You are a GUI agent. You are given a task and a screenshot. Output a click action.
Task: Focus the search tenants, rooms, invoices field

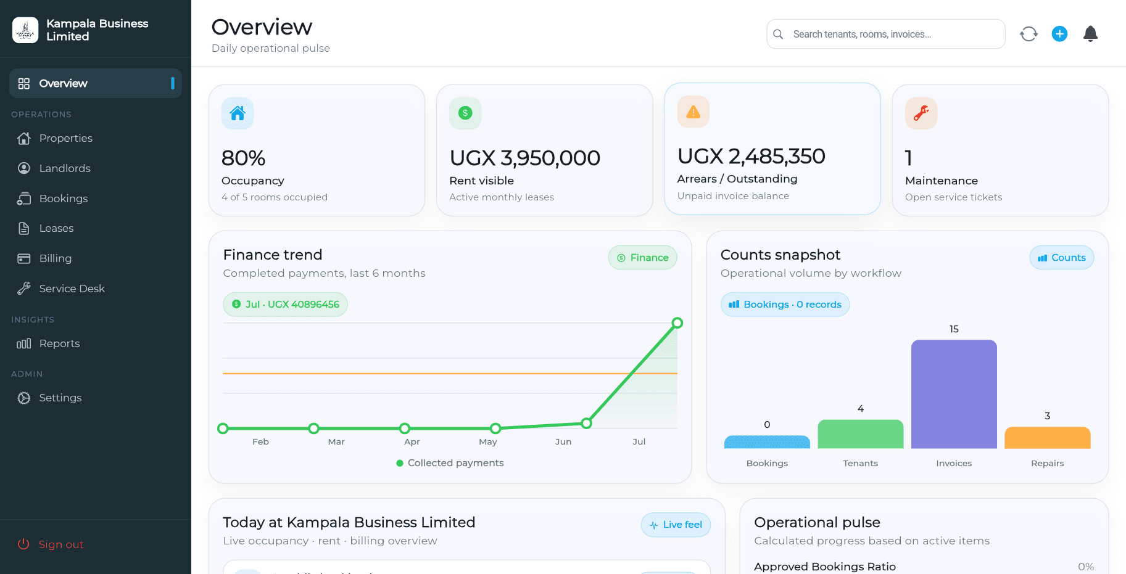886,34
